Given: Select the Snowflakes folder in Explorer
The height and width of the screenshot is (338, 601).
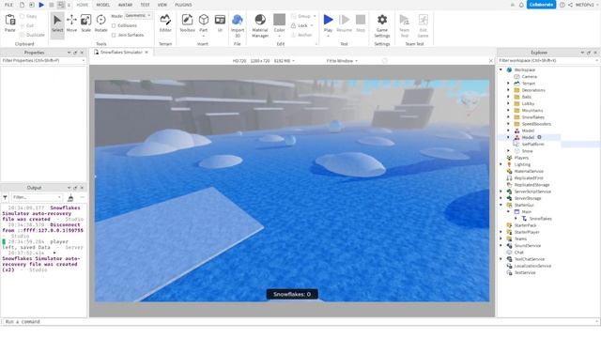Looking at the screenshot, I should pos(532,117).
